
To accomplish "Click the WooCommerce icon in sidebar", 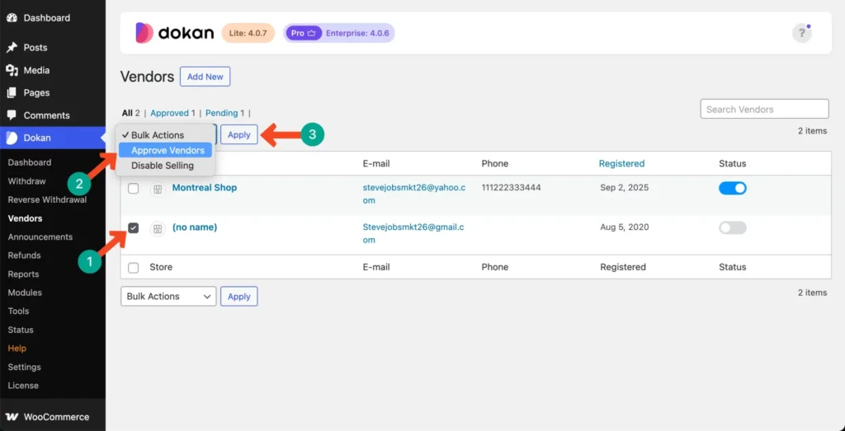I will (12, 417).
